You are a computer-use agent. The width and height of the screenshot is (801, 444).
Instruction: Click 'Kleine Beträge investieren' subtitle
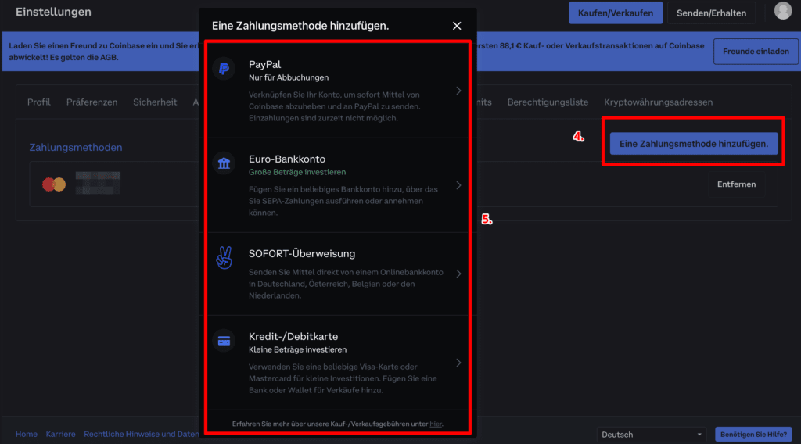pos(297,349)
